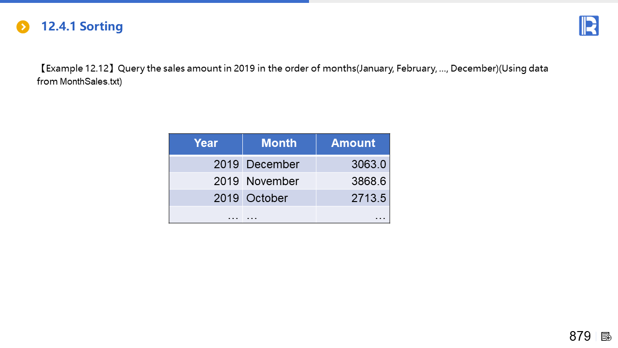The height and width of the screenshot is (348, 618).
Task: Click the amount value 3868.6
Action: [x=368, y=181]
